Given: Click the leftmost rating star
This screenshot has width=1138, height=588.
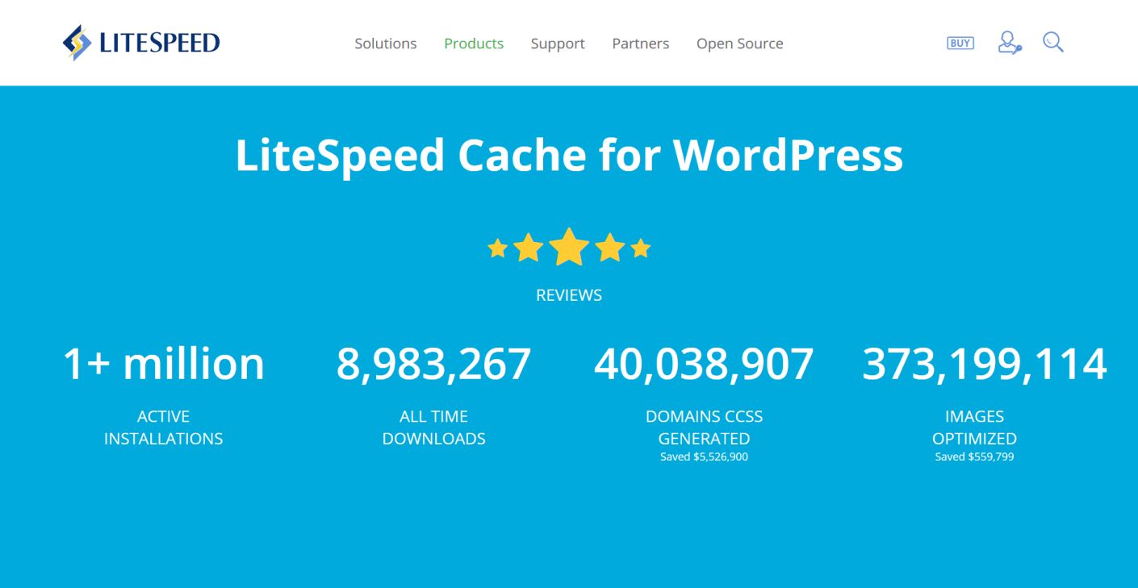Looking at the screenshot, I should (x=499, y=248).
